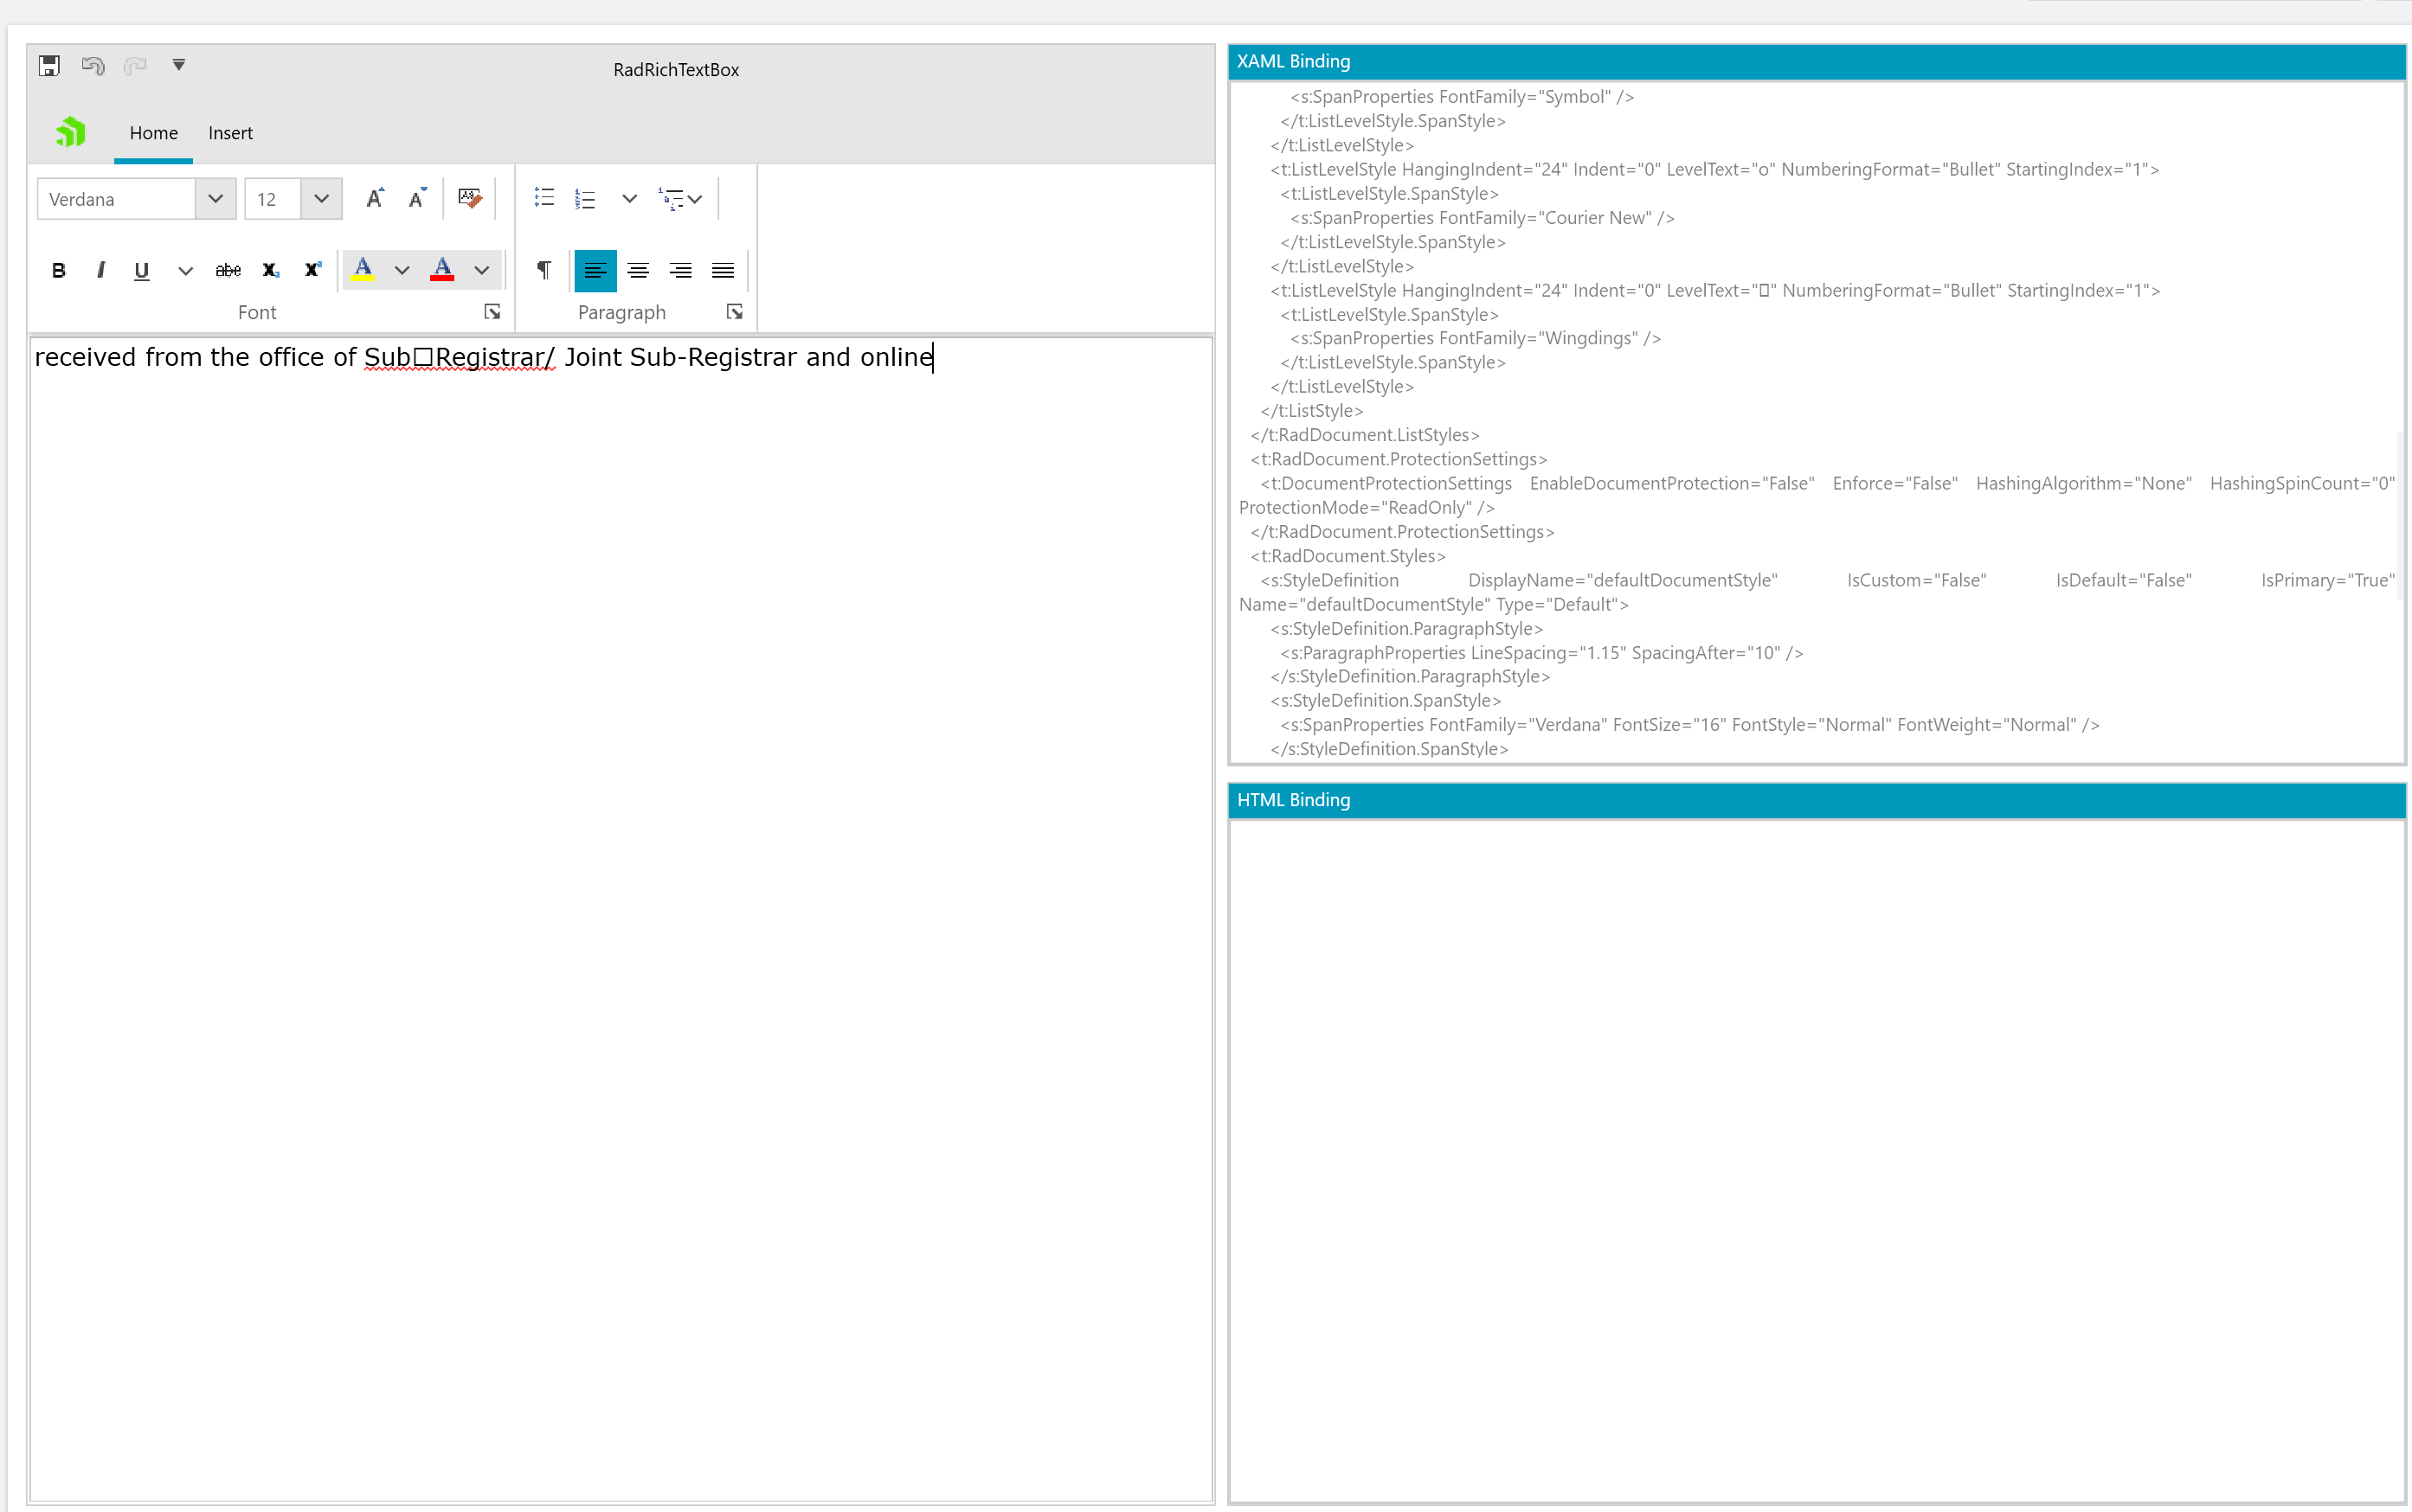2412x1512 pixels.
Task: Apply the yellow text highlight color
Action: pos(363,270)
